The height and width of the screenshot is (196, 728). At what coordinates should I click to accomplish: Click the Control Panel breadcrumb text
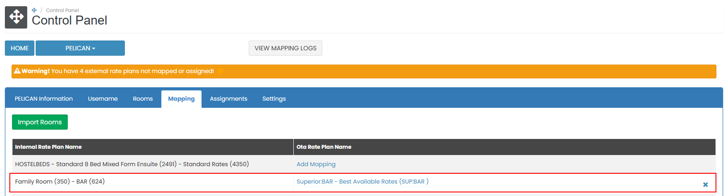click(x=62, y=10)
